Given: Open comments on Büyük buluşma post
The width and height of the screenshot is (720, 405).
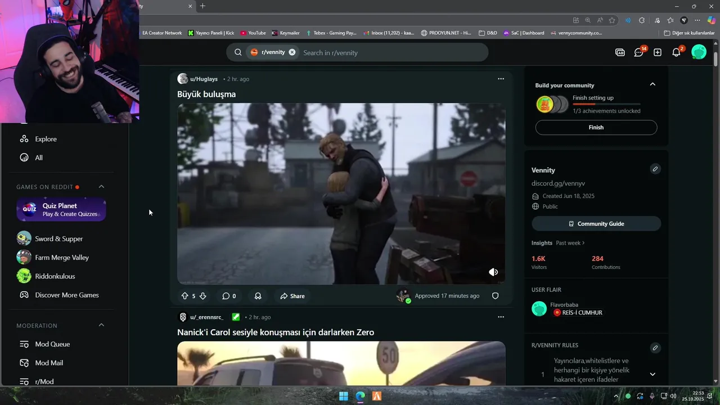Looking at the screenshot, I should pyautogui.click(x=229, y=296).
